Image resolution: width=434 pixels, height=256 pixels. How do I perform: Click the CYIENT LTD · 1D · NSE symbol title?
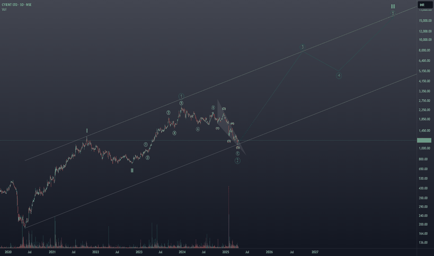click(17, 5)
